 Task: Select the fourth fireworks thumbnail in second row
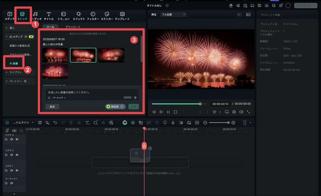click(55, 71)
